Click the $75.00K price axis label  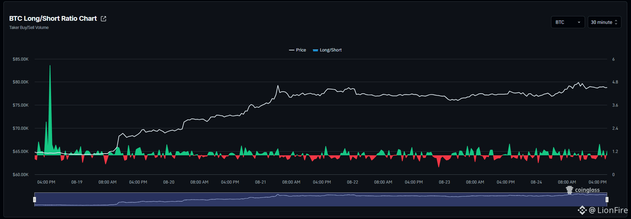(x=20, y=105)
